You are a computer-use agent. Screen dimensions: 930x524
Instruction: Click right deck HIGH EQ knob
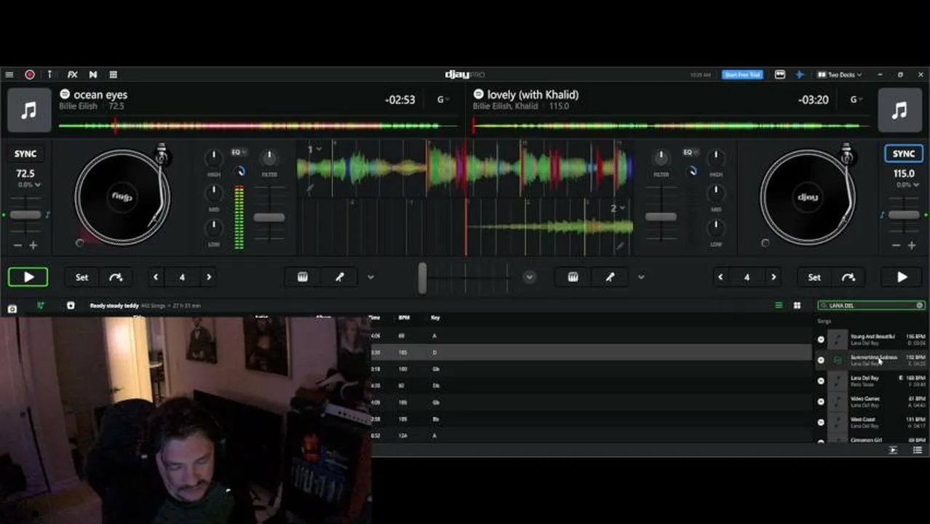tap(716, 157)
